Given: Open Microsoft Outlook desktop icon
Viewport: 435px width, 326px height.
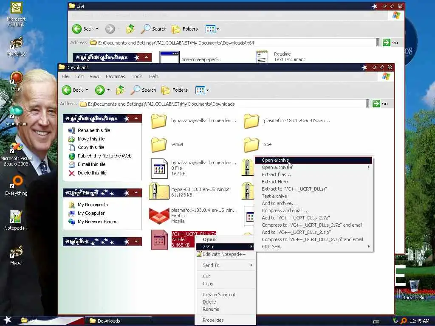Looking at the screenshot, I should click(16, 14).
